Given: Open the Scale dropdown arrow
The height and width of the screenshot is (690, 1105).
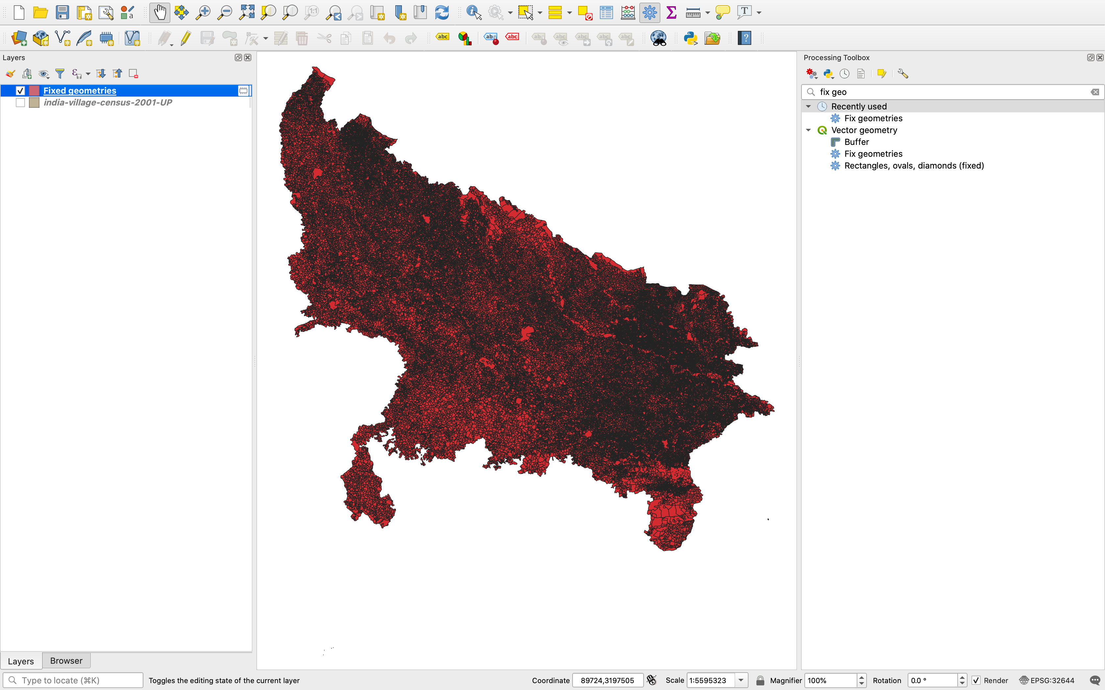Looking at the screenshot, I should point(741,680).
